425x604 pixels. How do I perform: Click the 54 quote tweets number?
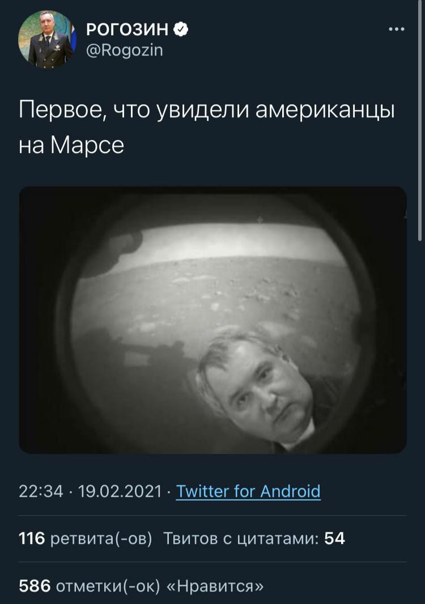click(x=334, y=538)
